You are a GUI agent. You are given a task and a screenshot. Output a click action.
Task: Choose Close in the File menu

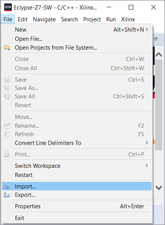[x=77, y=59]
